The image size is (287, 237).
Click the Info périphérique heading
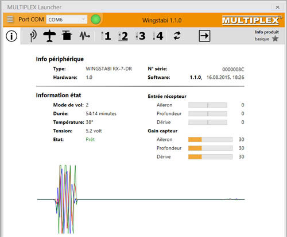click(60, 59)
